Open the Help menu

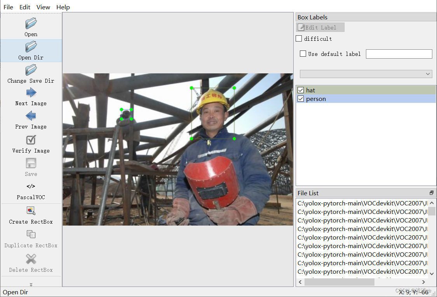pyautogui.click(x=63, y=7)
